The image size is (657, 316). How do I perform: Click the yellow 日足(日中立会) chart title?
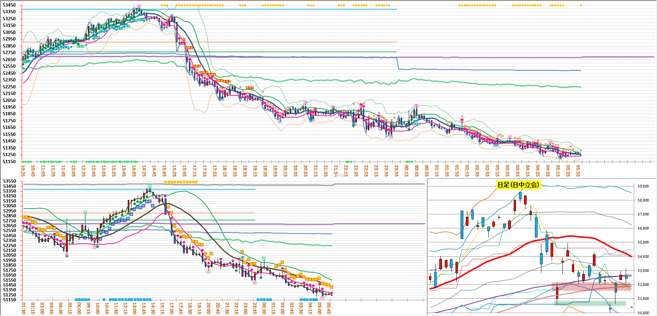click(x=518, y=185)
